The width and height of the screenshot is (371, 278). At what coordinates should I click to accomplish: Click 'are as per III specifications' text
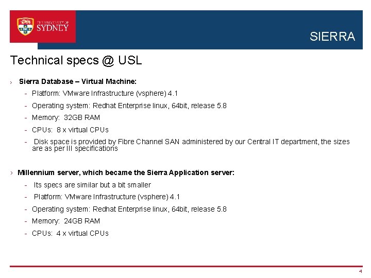coord(75,148)
